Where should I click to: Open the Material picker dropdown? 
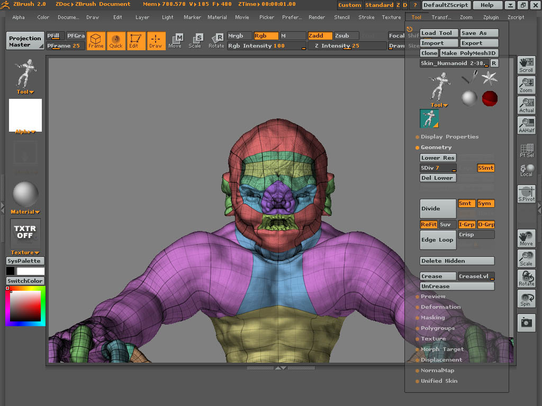25,212
